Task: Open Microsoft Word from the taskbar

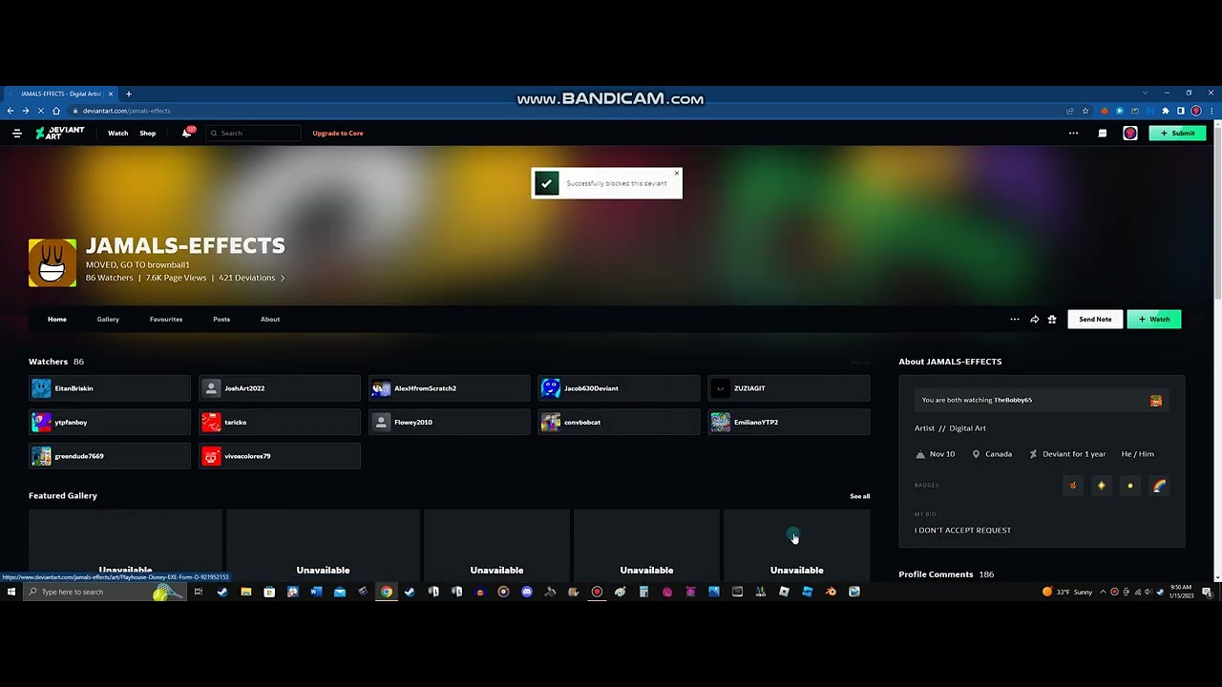Action: point(316,592)
